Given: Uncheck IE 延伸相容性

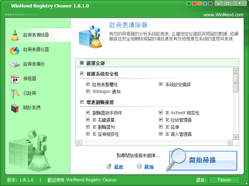Looking at the screenshot, I should (x=88, y=134).
